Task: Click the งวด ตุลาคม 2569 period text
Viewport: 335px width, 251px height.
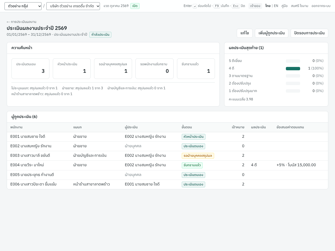Action: [116, 6]
